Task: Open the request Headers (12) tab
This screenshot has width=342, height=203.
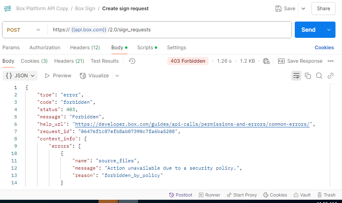Action: [x=85, y=48]
